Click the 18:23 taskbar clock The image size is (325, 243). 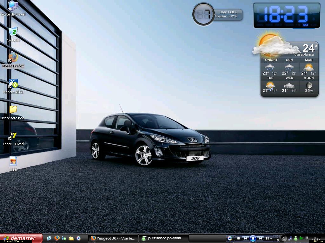[316, 238]
